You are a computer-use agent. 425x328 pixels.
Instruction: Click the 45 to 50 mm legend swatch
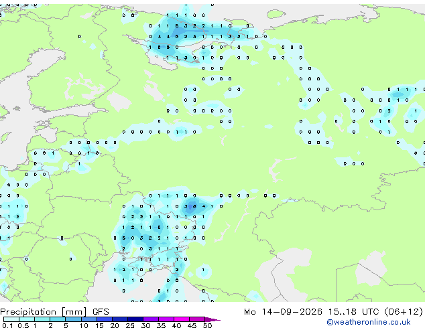click(x=197, y=319)
